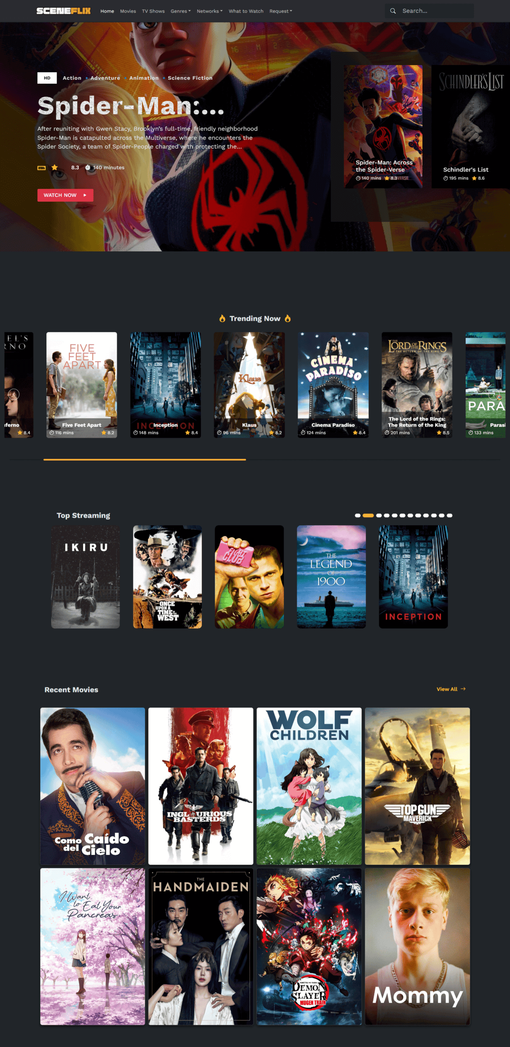
Task: Open the Mommy poster
Action: point(417,947)
